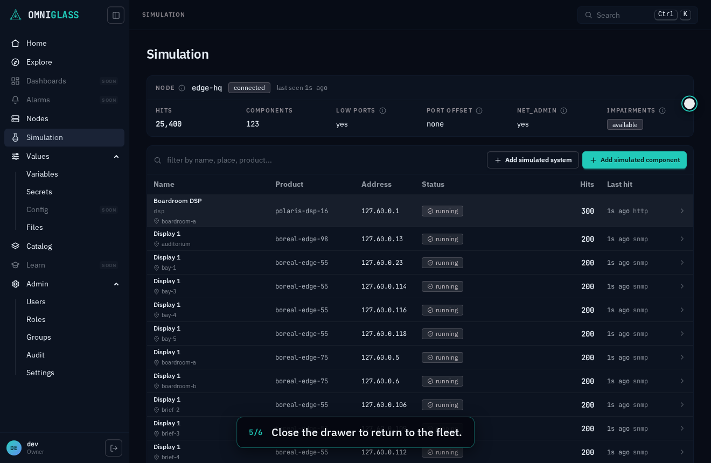The width and height of the screenshot is (711, 463).
Task: Collapse the sidebar panel icon
Action: click(x=116, y=15)
